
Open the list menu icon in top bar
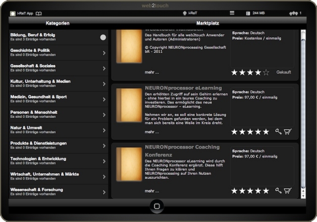point(232,13)
